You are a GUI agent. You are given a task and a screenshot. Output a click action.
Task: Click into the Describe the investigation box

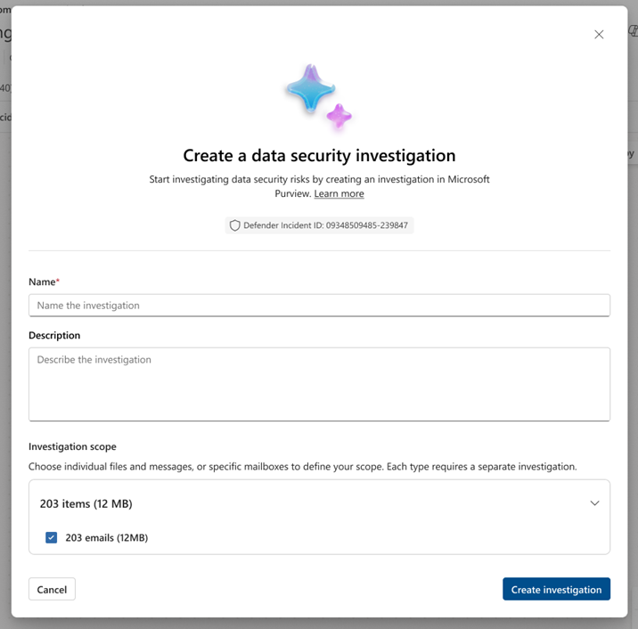[319, 384]
